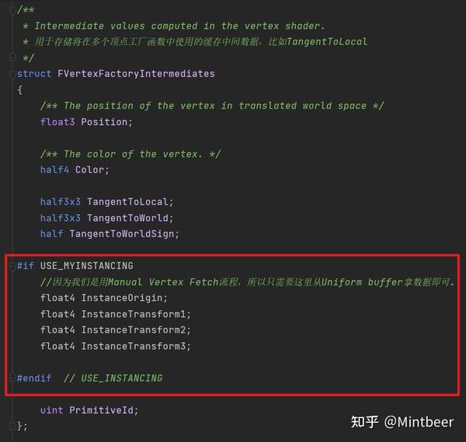This screenshot has height=442, width=466.
Task: Click the fold marker beside the comment's closing */
Action: point(12,57)
